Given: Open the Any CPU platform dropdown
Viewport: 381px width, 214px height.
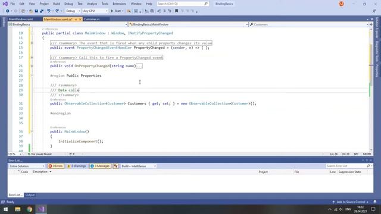Looking at the screenshot, I should tap(95, 11).
